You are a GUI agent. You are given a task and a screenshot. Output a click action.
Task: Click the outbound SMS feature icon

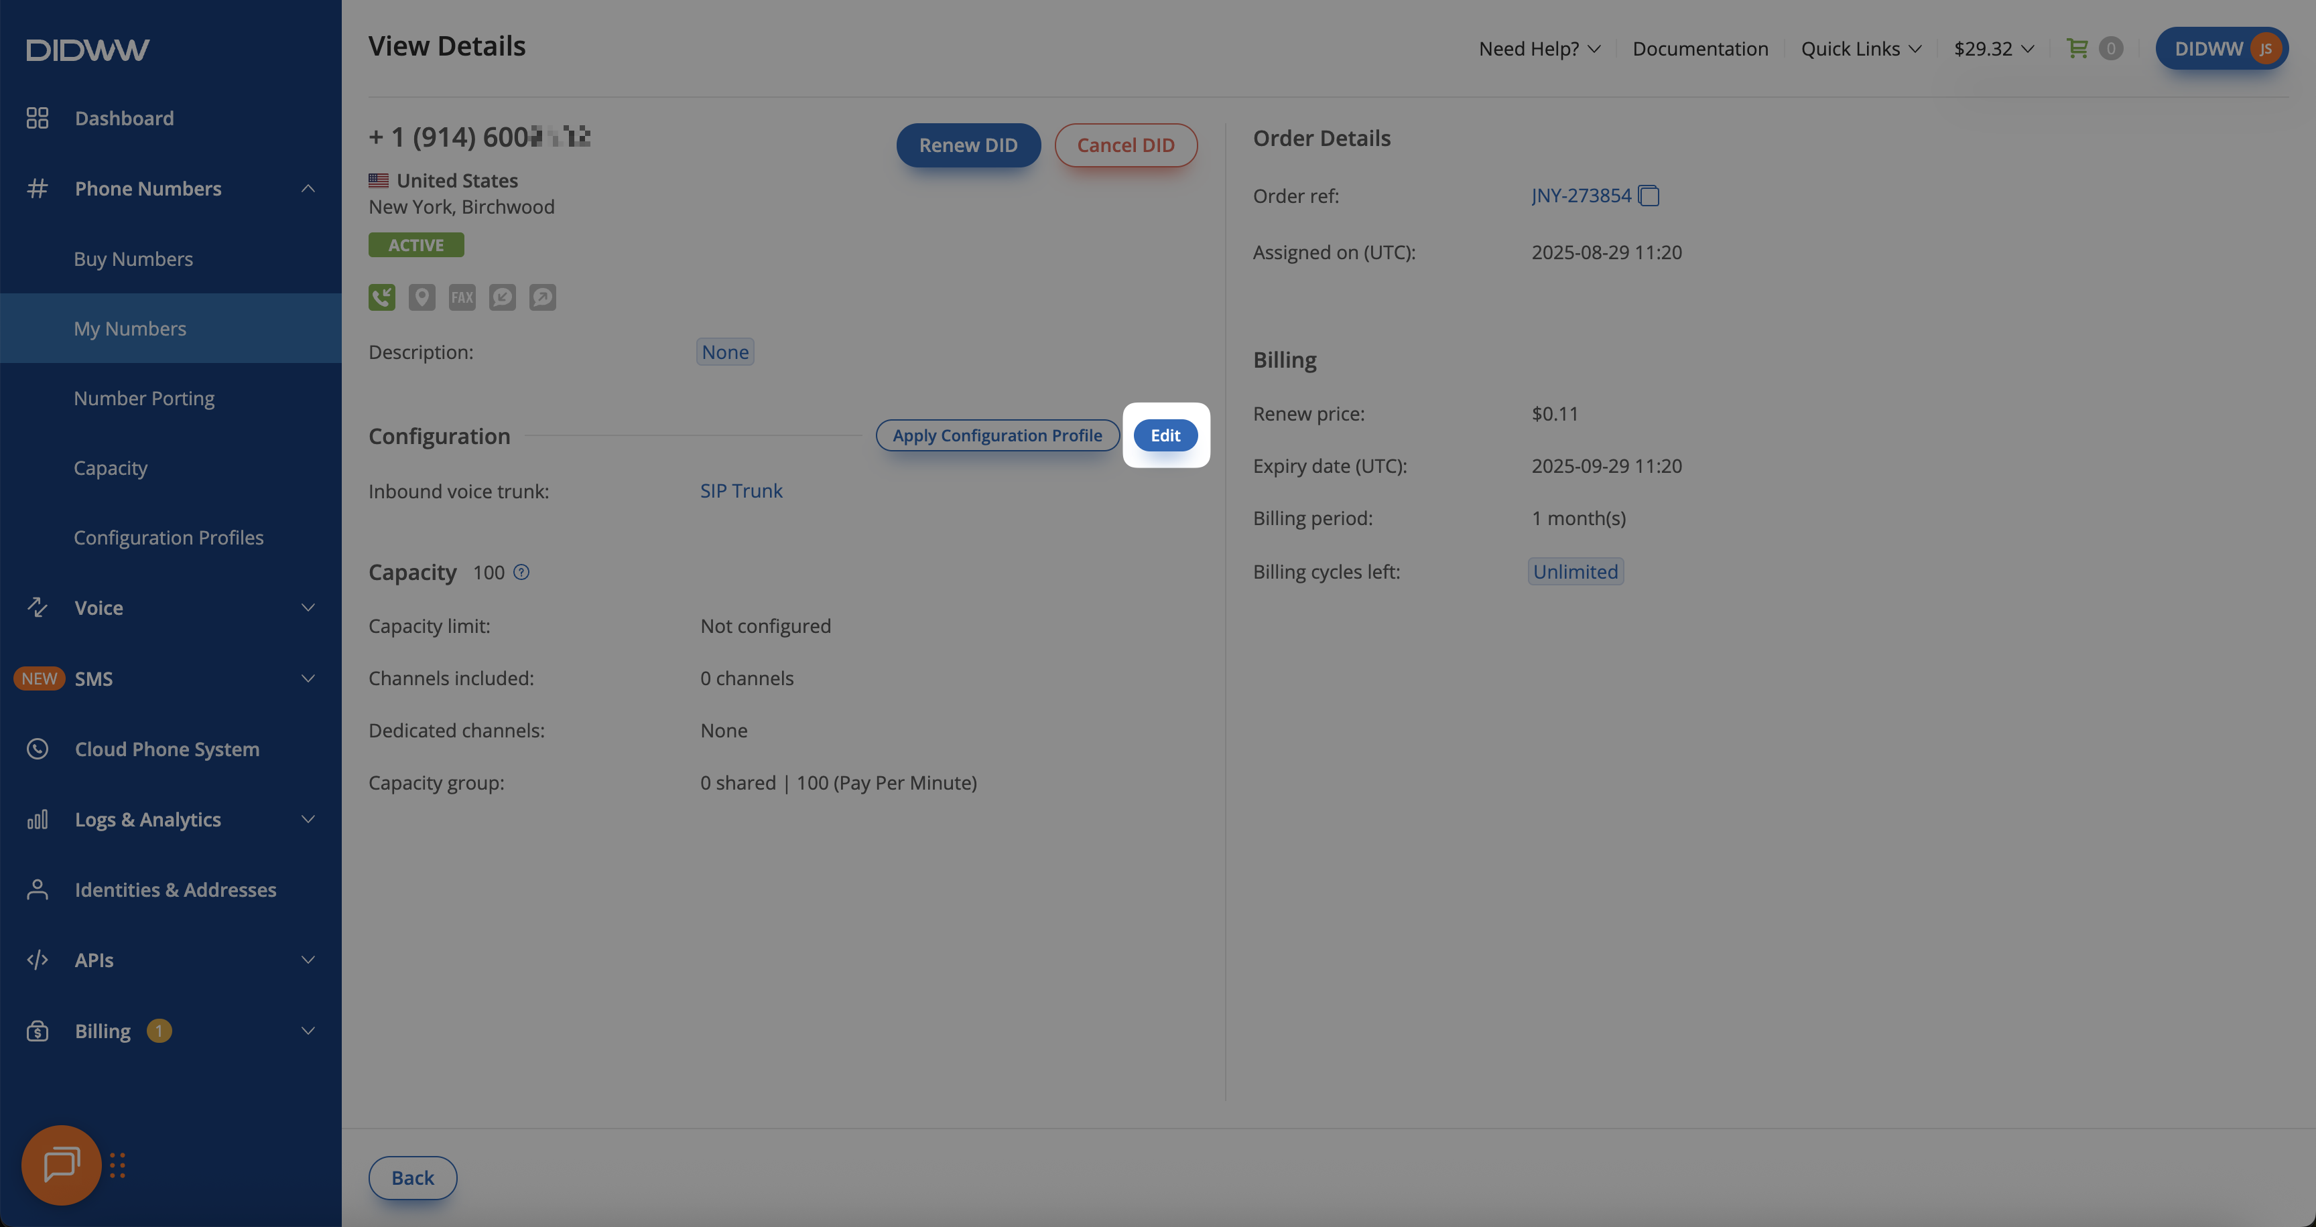[542, 297]
